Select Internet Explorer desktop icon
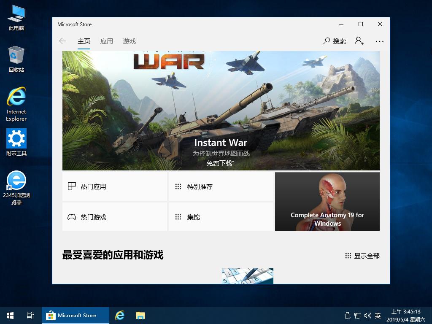 [16, 105]
